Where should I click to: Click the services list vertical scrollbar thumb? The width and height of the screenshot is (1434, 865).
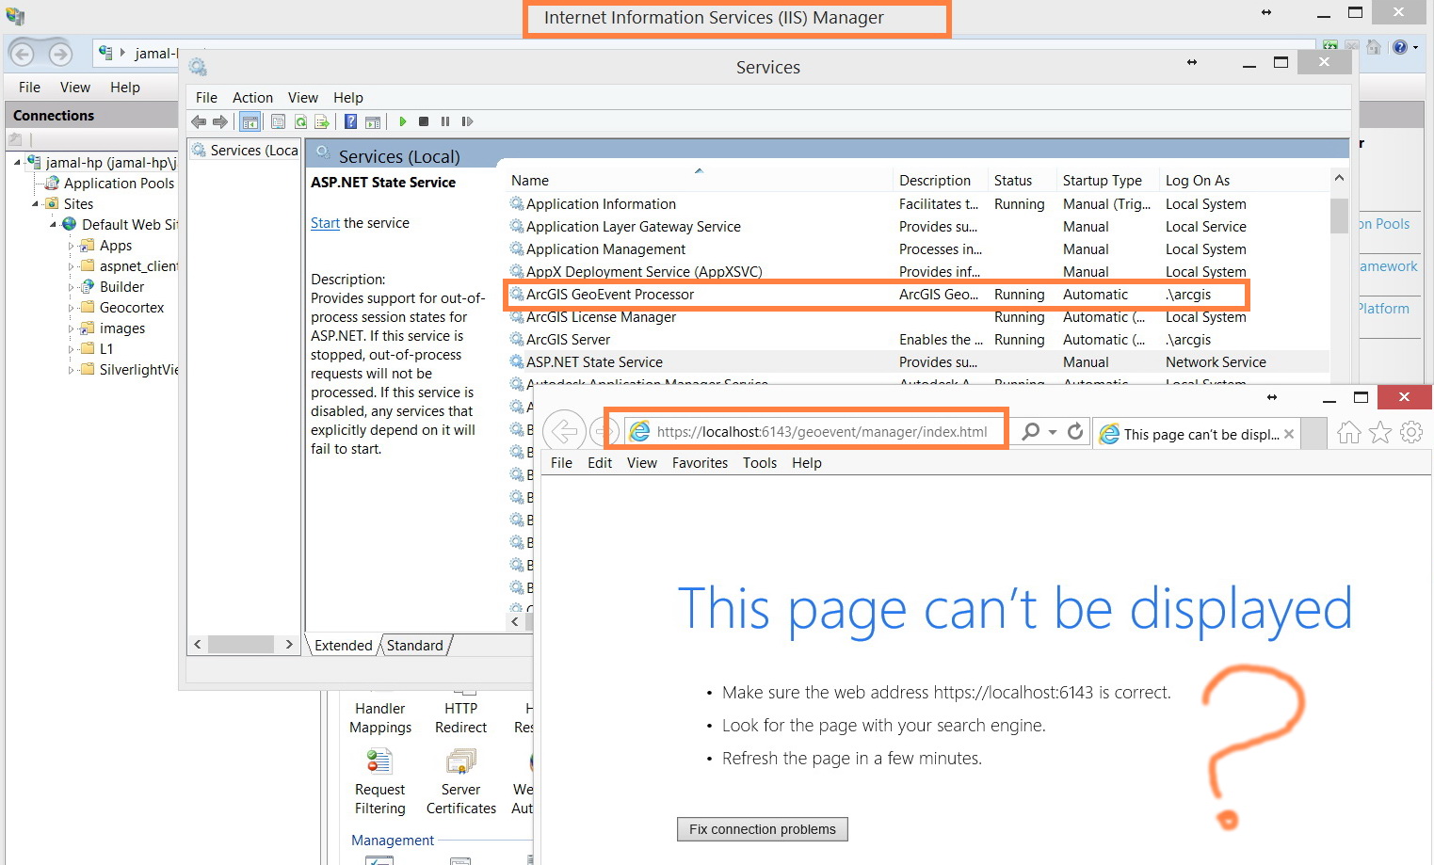click(x=1339, y=216)
